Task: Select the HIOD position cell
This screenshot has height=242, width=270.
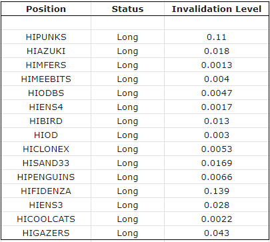Action: click(x=46, y=135)
